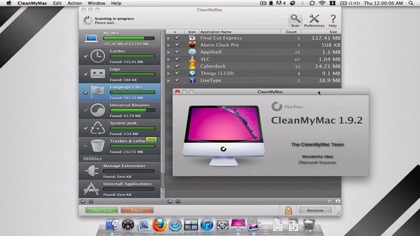Open iTunes from the Dock
420x236 pixels.
tap(207, 225)
